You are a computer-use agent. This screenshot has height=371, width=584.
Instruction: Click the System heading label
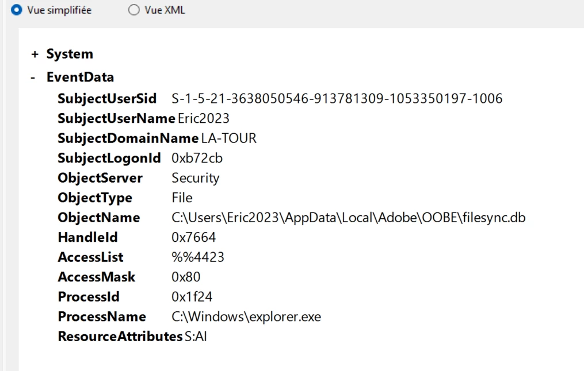point(70,54)
